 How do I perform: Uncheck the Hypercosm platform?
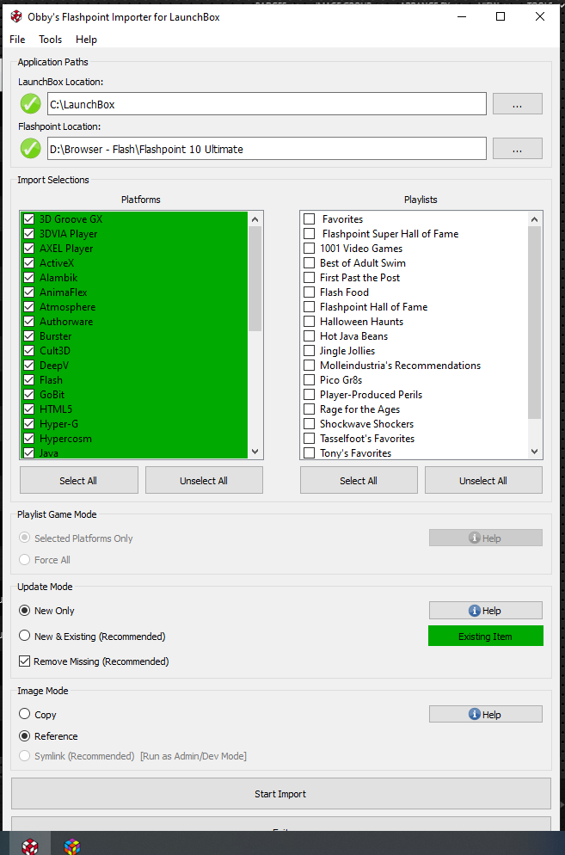[x=29, y=439]
